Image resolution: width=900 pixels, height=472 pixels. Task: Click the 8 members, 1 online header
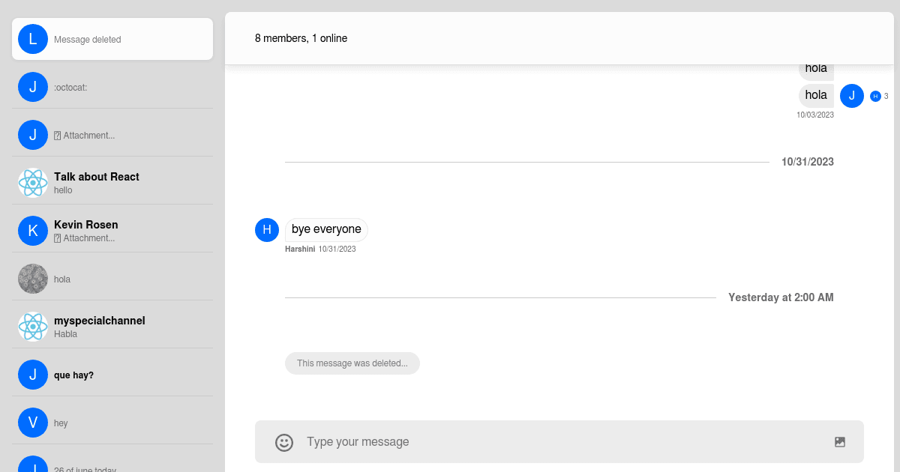coord(301,38)
